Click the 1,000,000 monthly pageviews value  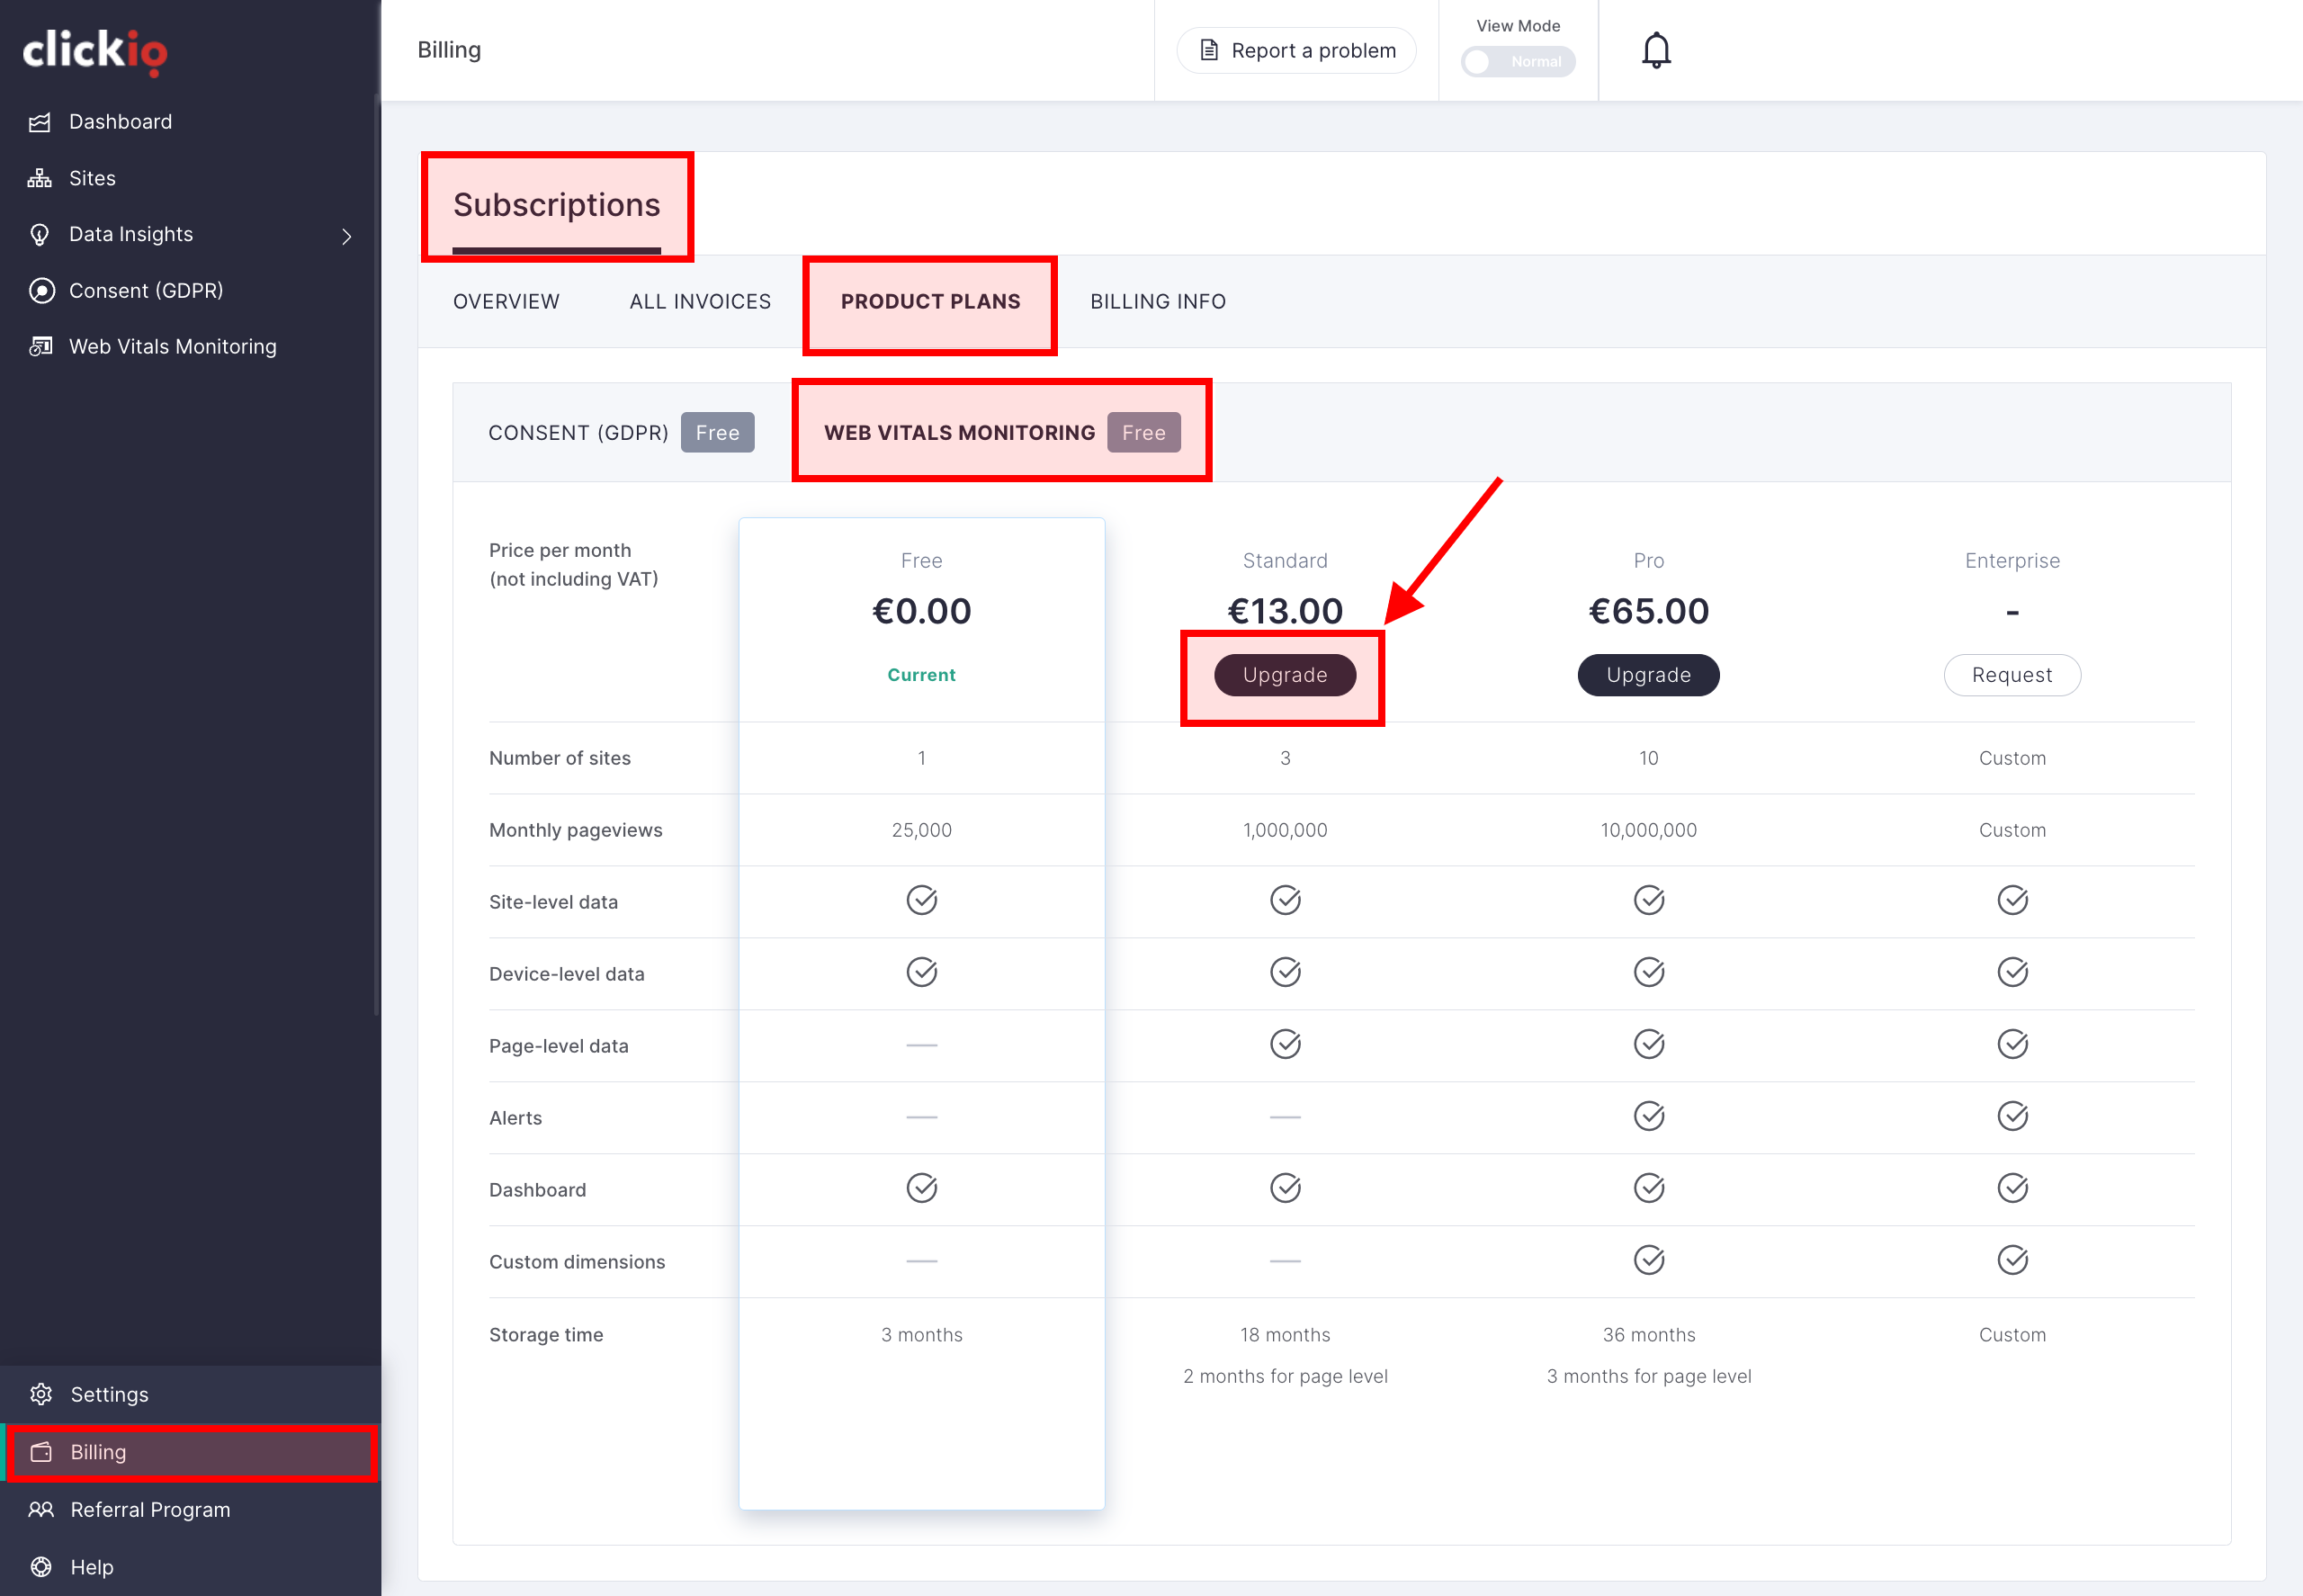tap(1285, 830)
